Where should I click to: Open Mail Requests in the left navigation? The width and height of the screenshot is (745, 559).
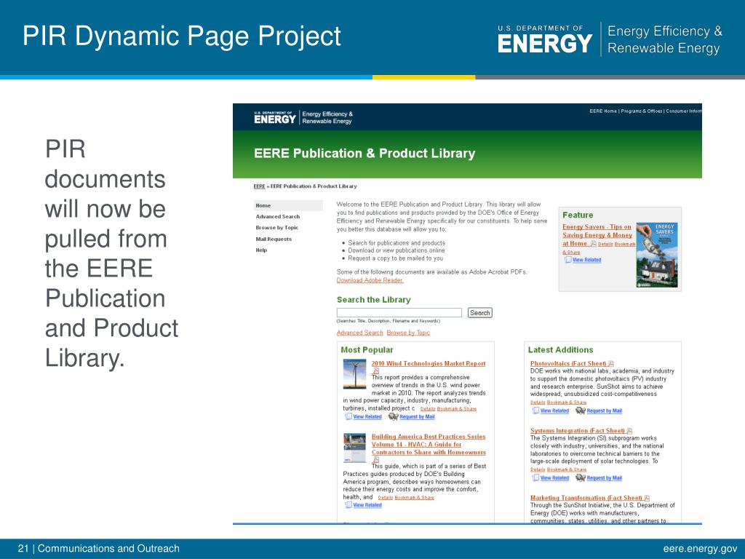pyautogui.click(x=274, y=239)
